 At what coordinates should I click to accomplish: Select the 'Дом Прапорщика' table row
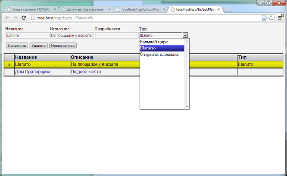coord(143,72)
